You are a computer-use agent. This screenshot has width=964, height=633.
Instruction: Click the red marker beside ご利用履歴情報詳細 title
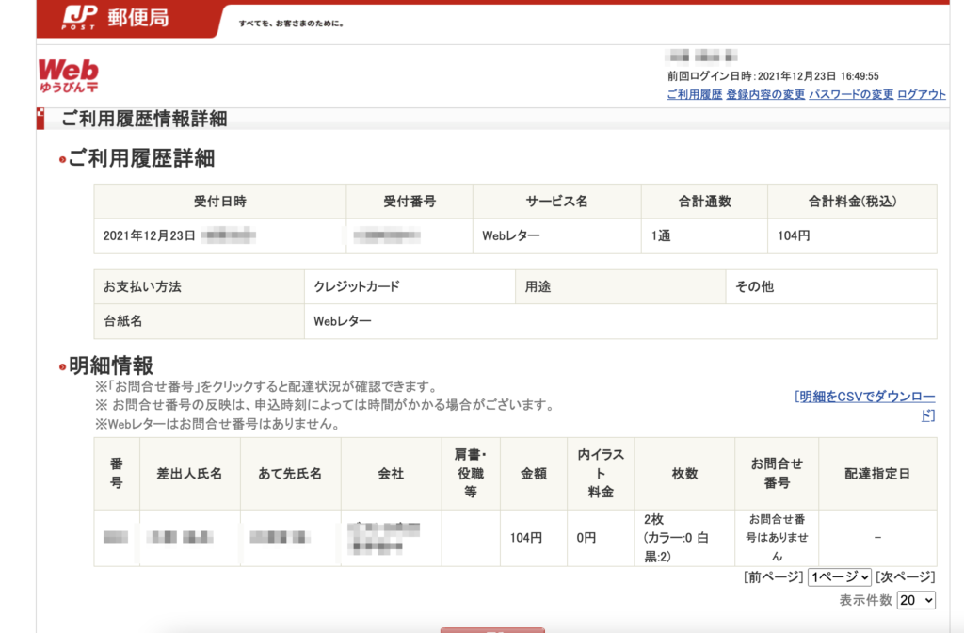(x=40, y=119)
